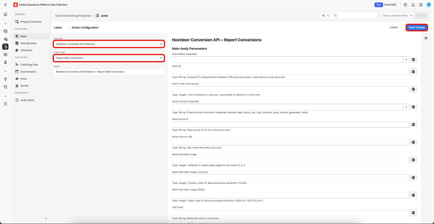Open data element picker for Restricted Data Usage (State)
Viewport: 434px width, 224px height.
(x=414, y=195)
